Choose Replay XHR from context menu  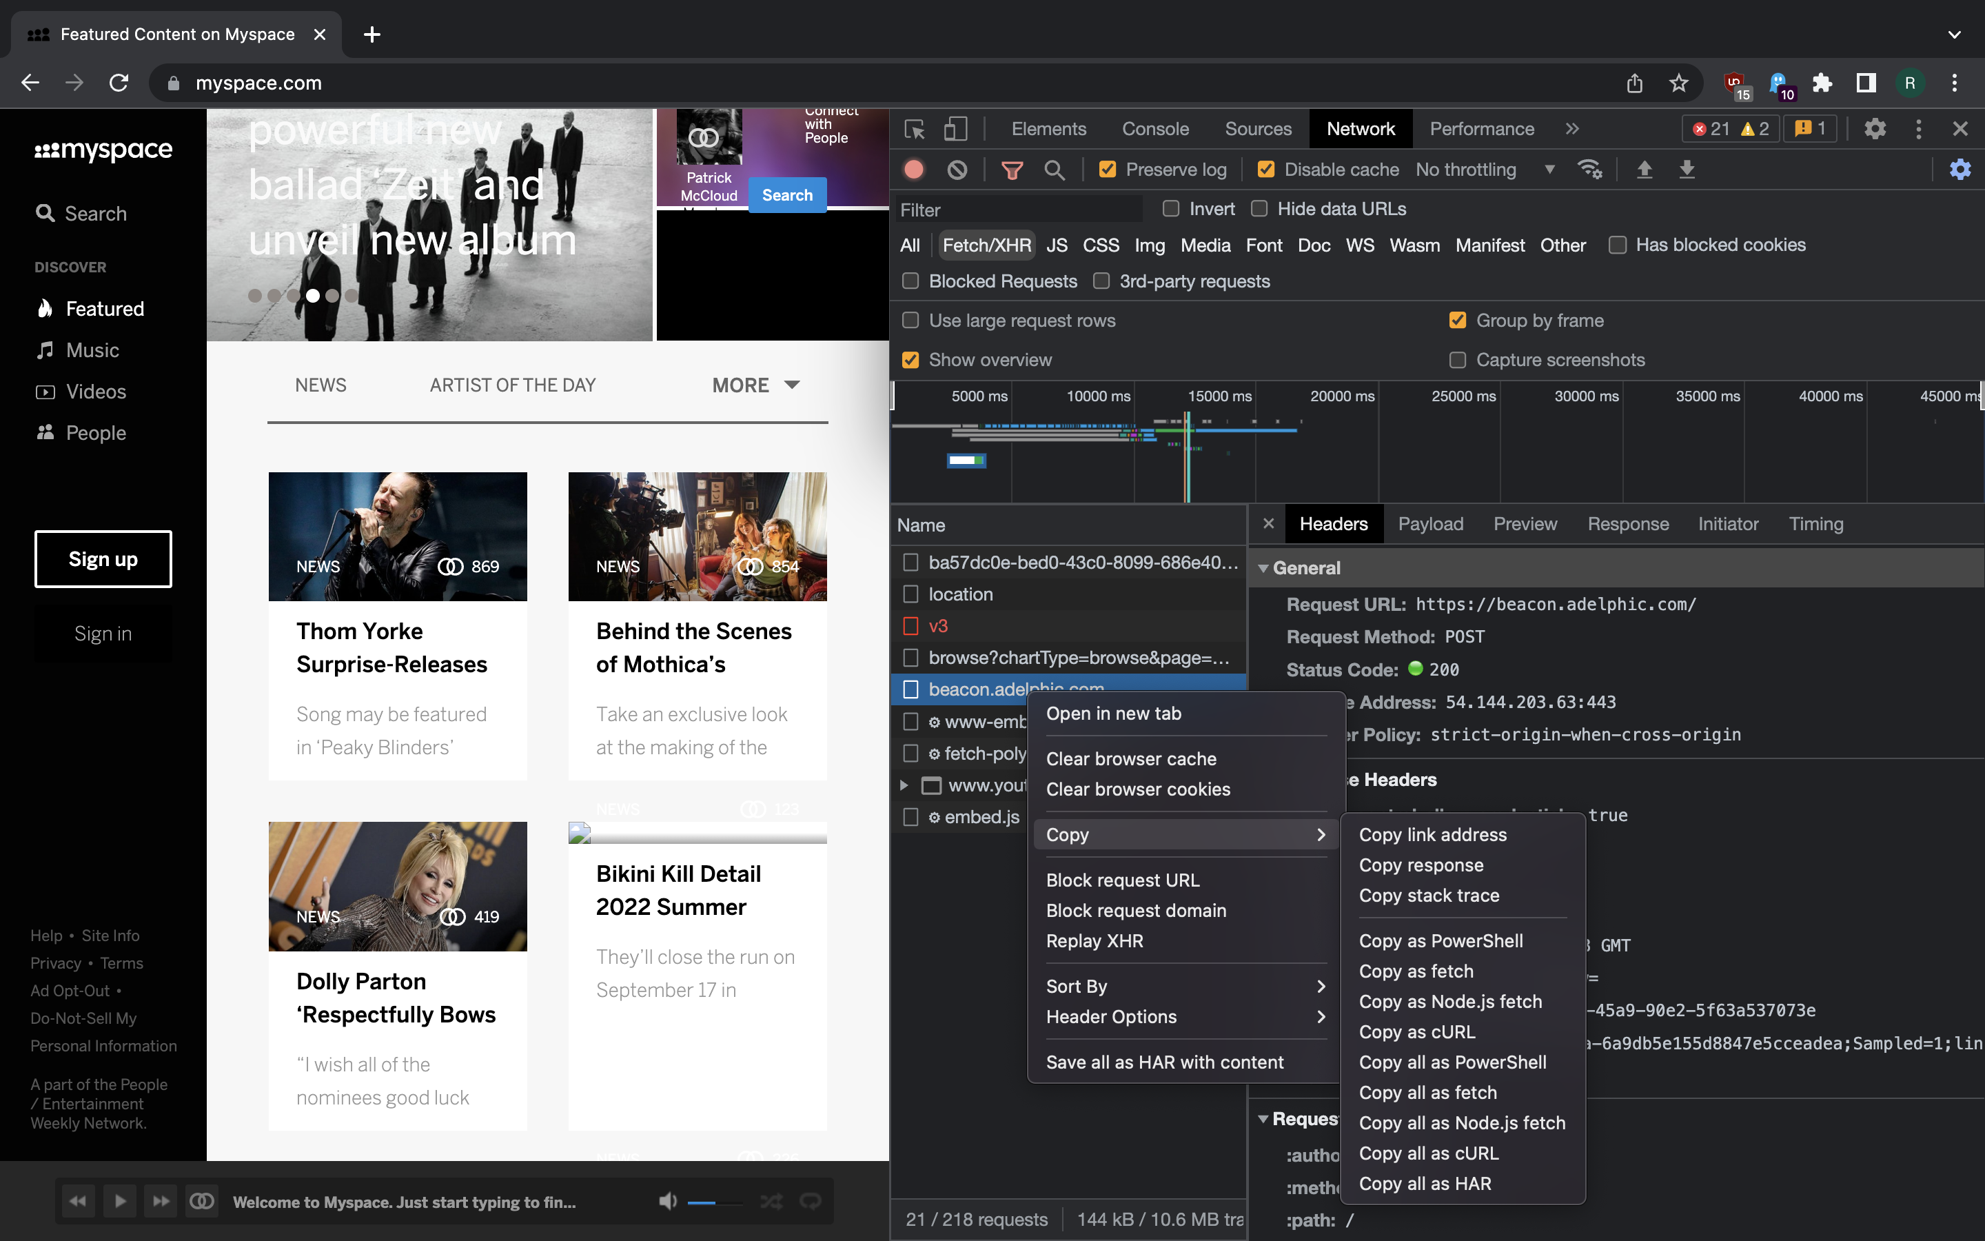coord(1095,940)
